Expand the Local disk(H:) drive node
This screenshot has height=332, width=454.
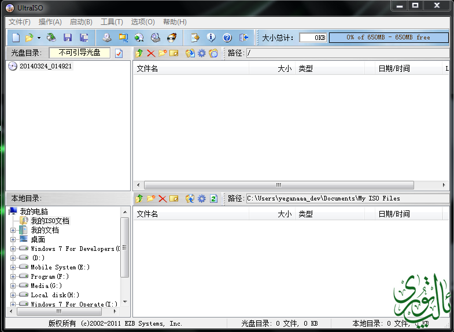point(13,295)
